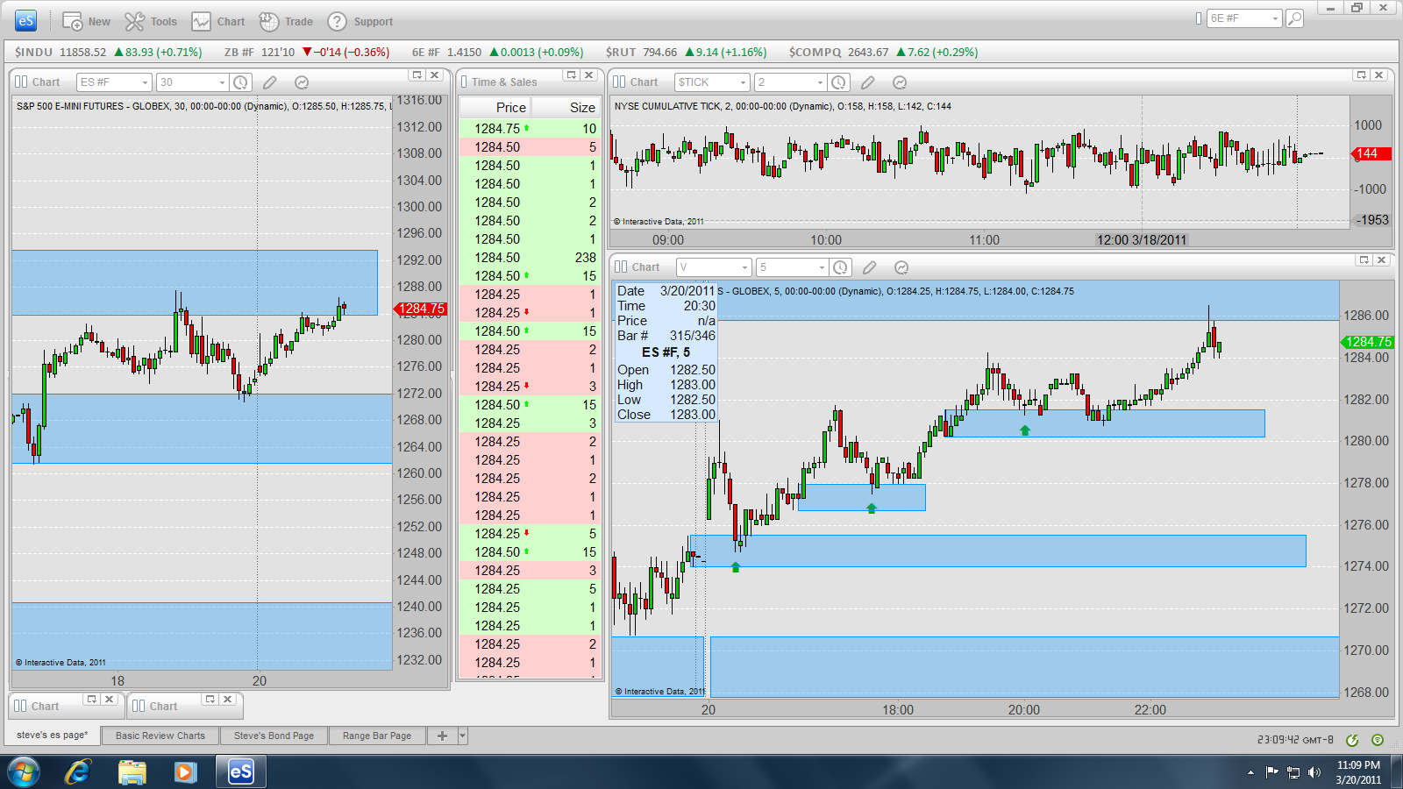Open studies icon in ES 5-minute chart
This screenshot has width=1403, height=789.
(x=901, y=267)
